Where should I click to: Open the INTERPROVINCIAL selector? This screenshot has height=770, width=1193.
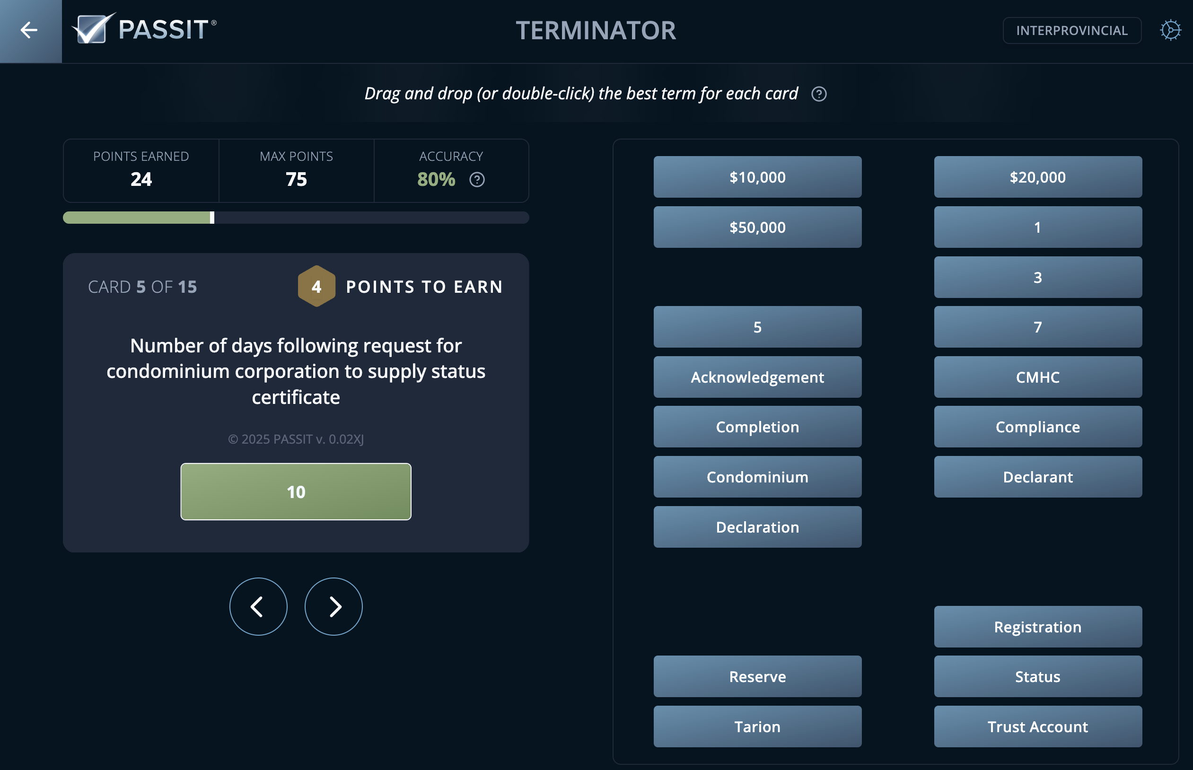pyautogui.click(x=1073, y=30)
